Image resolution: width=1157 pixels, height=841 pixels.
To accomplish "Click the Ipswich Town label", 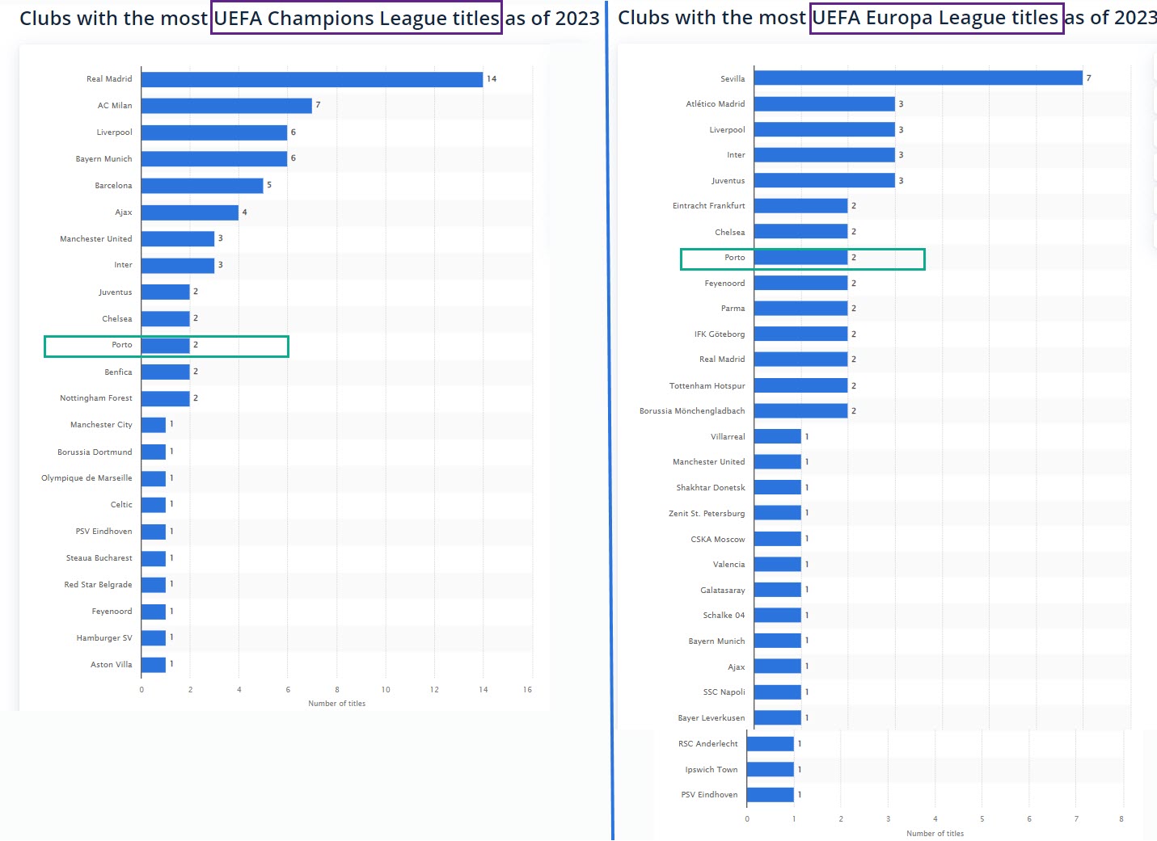I will (x=712, y=770).
